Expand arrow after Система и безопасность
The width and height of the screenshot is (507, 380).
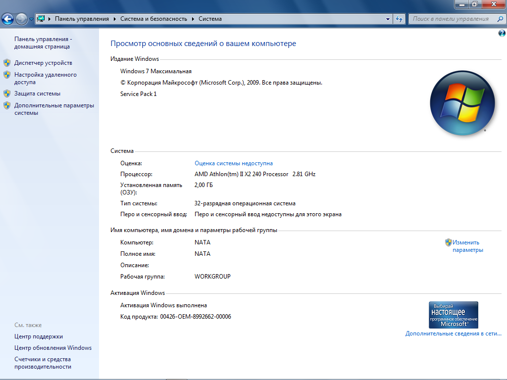coord(193,19)
